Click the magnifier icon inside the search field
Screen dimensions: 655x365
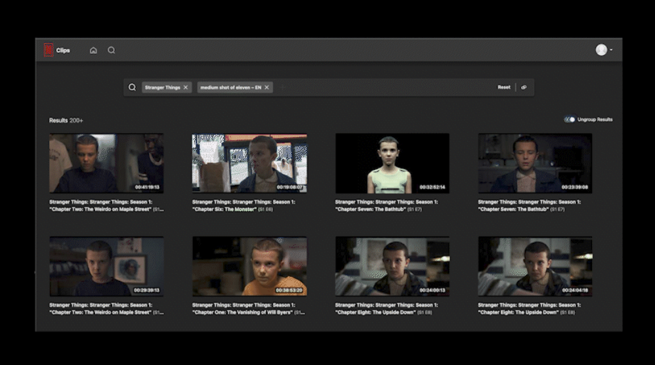[x=132, y=87]
